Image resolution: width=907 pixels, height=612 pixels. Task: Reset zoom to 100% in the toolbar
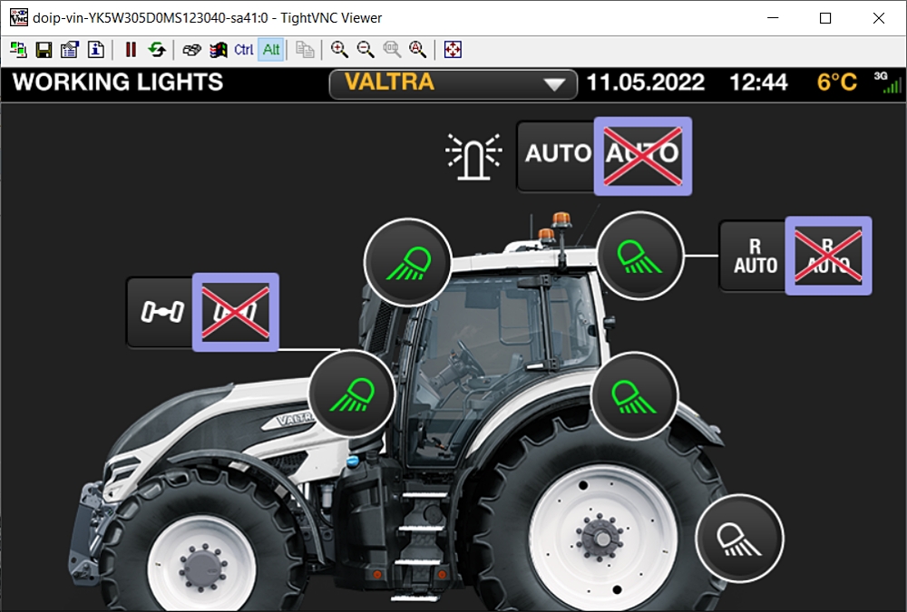coord(392,50)
